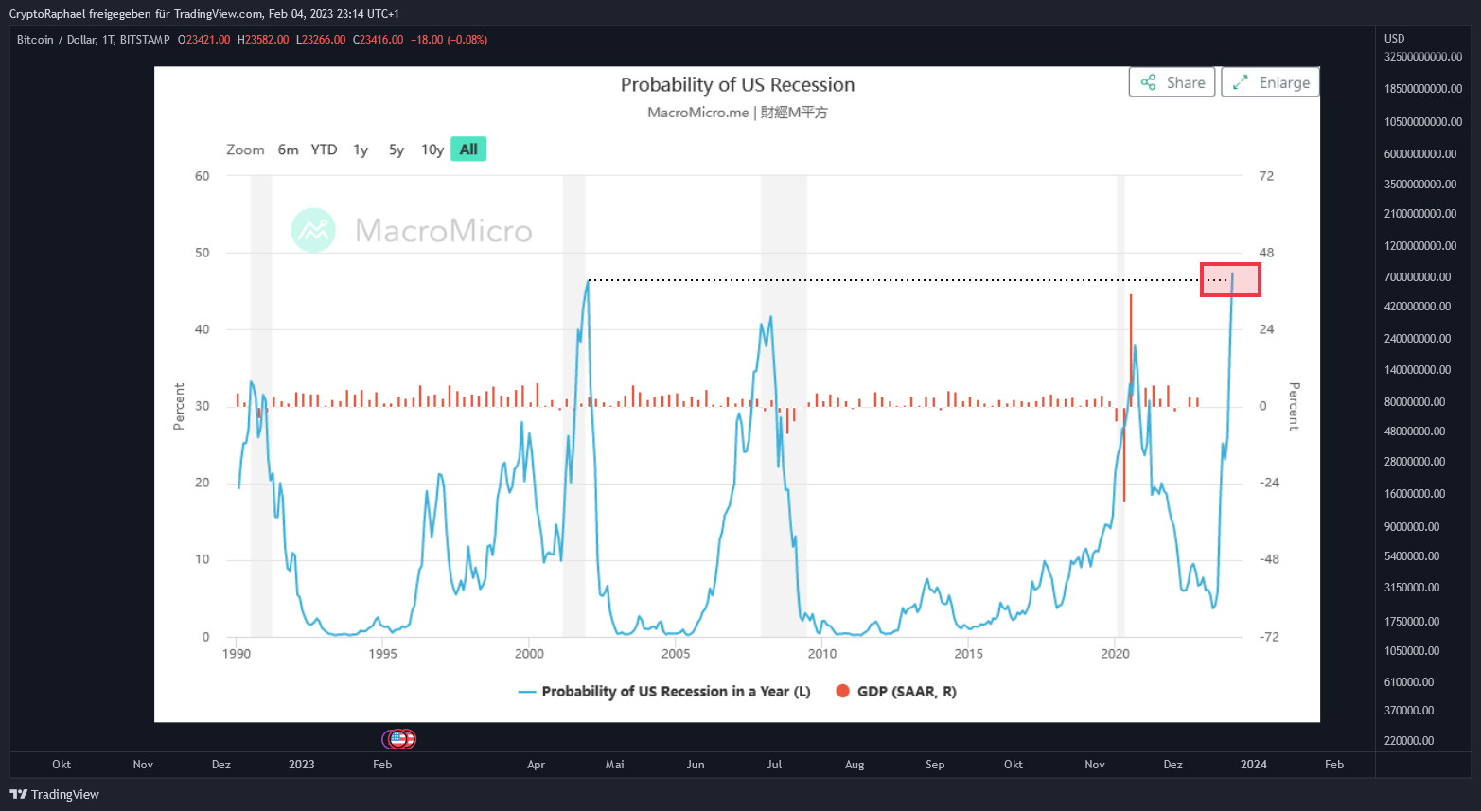Click the close price value C23416.00

click(x=379, y=40)
